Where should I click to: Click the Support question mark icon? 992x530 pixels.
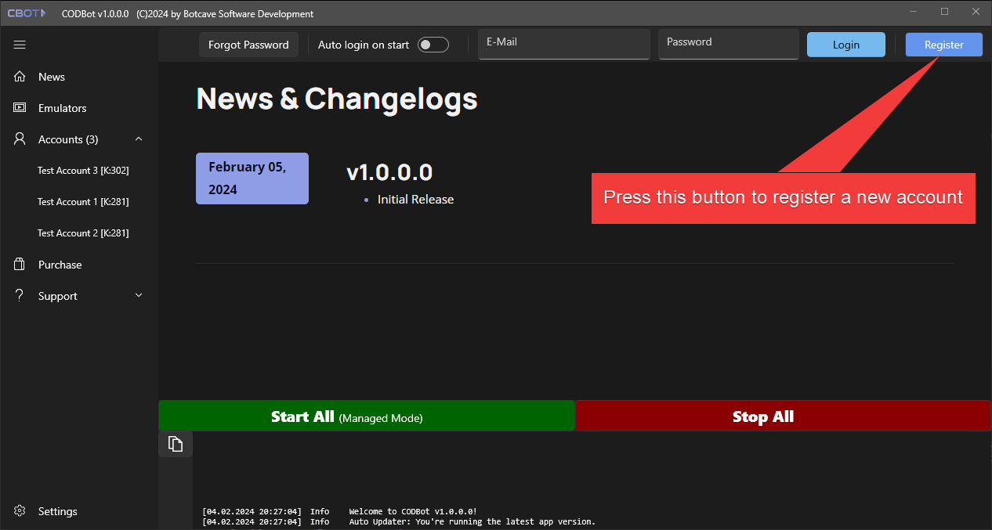click(x=20, y=296)
